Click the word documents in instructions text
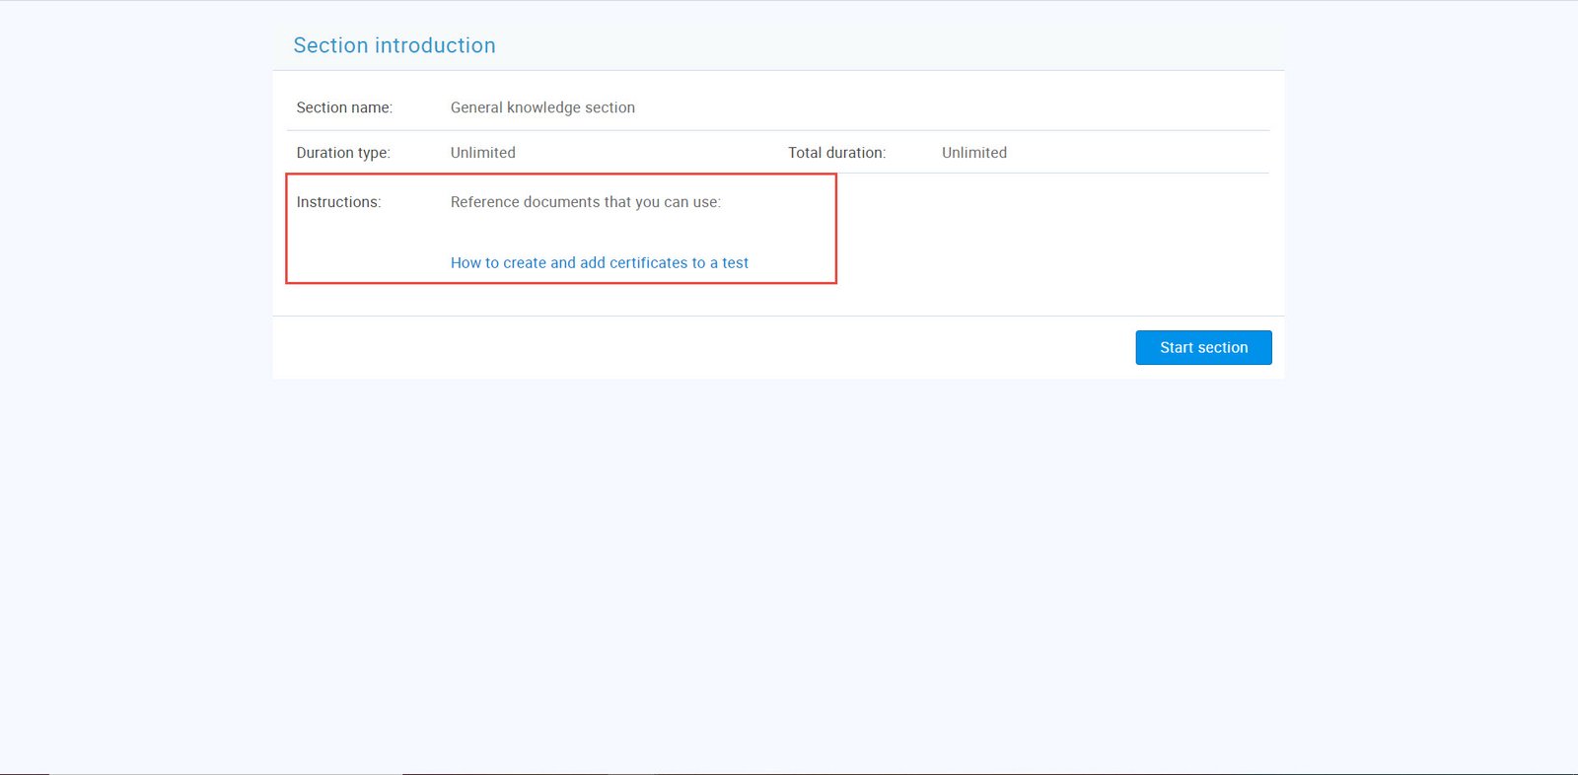 pos(561,202)
